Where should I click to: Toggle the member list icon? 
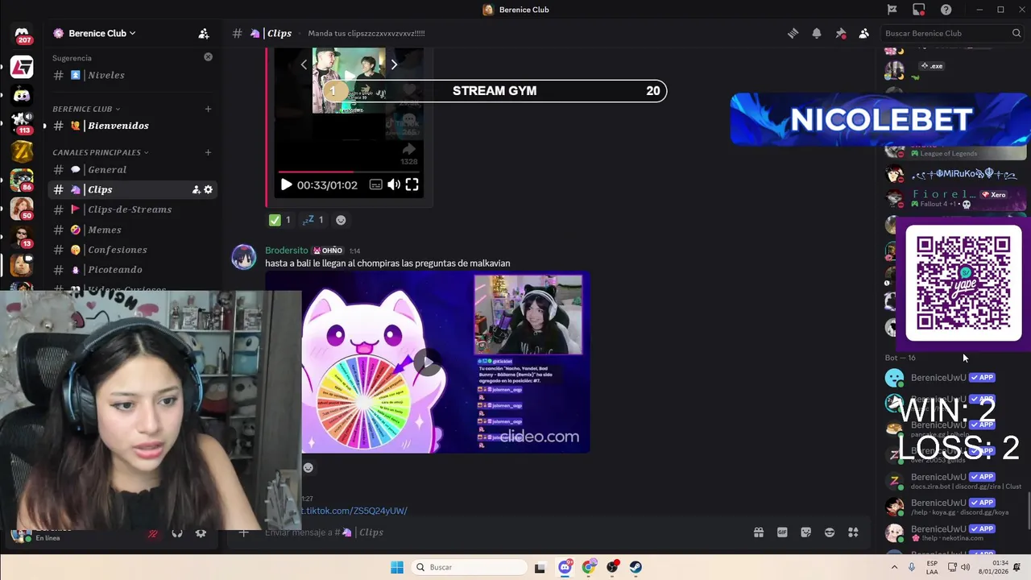click(x=863, y=33)
